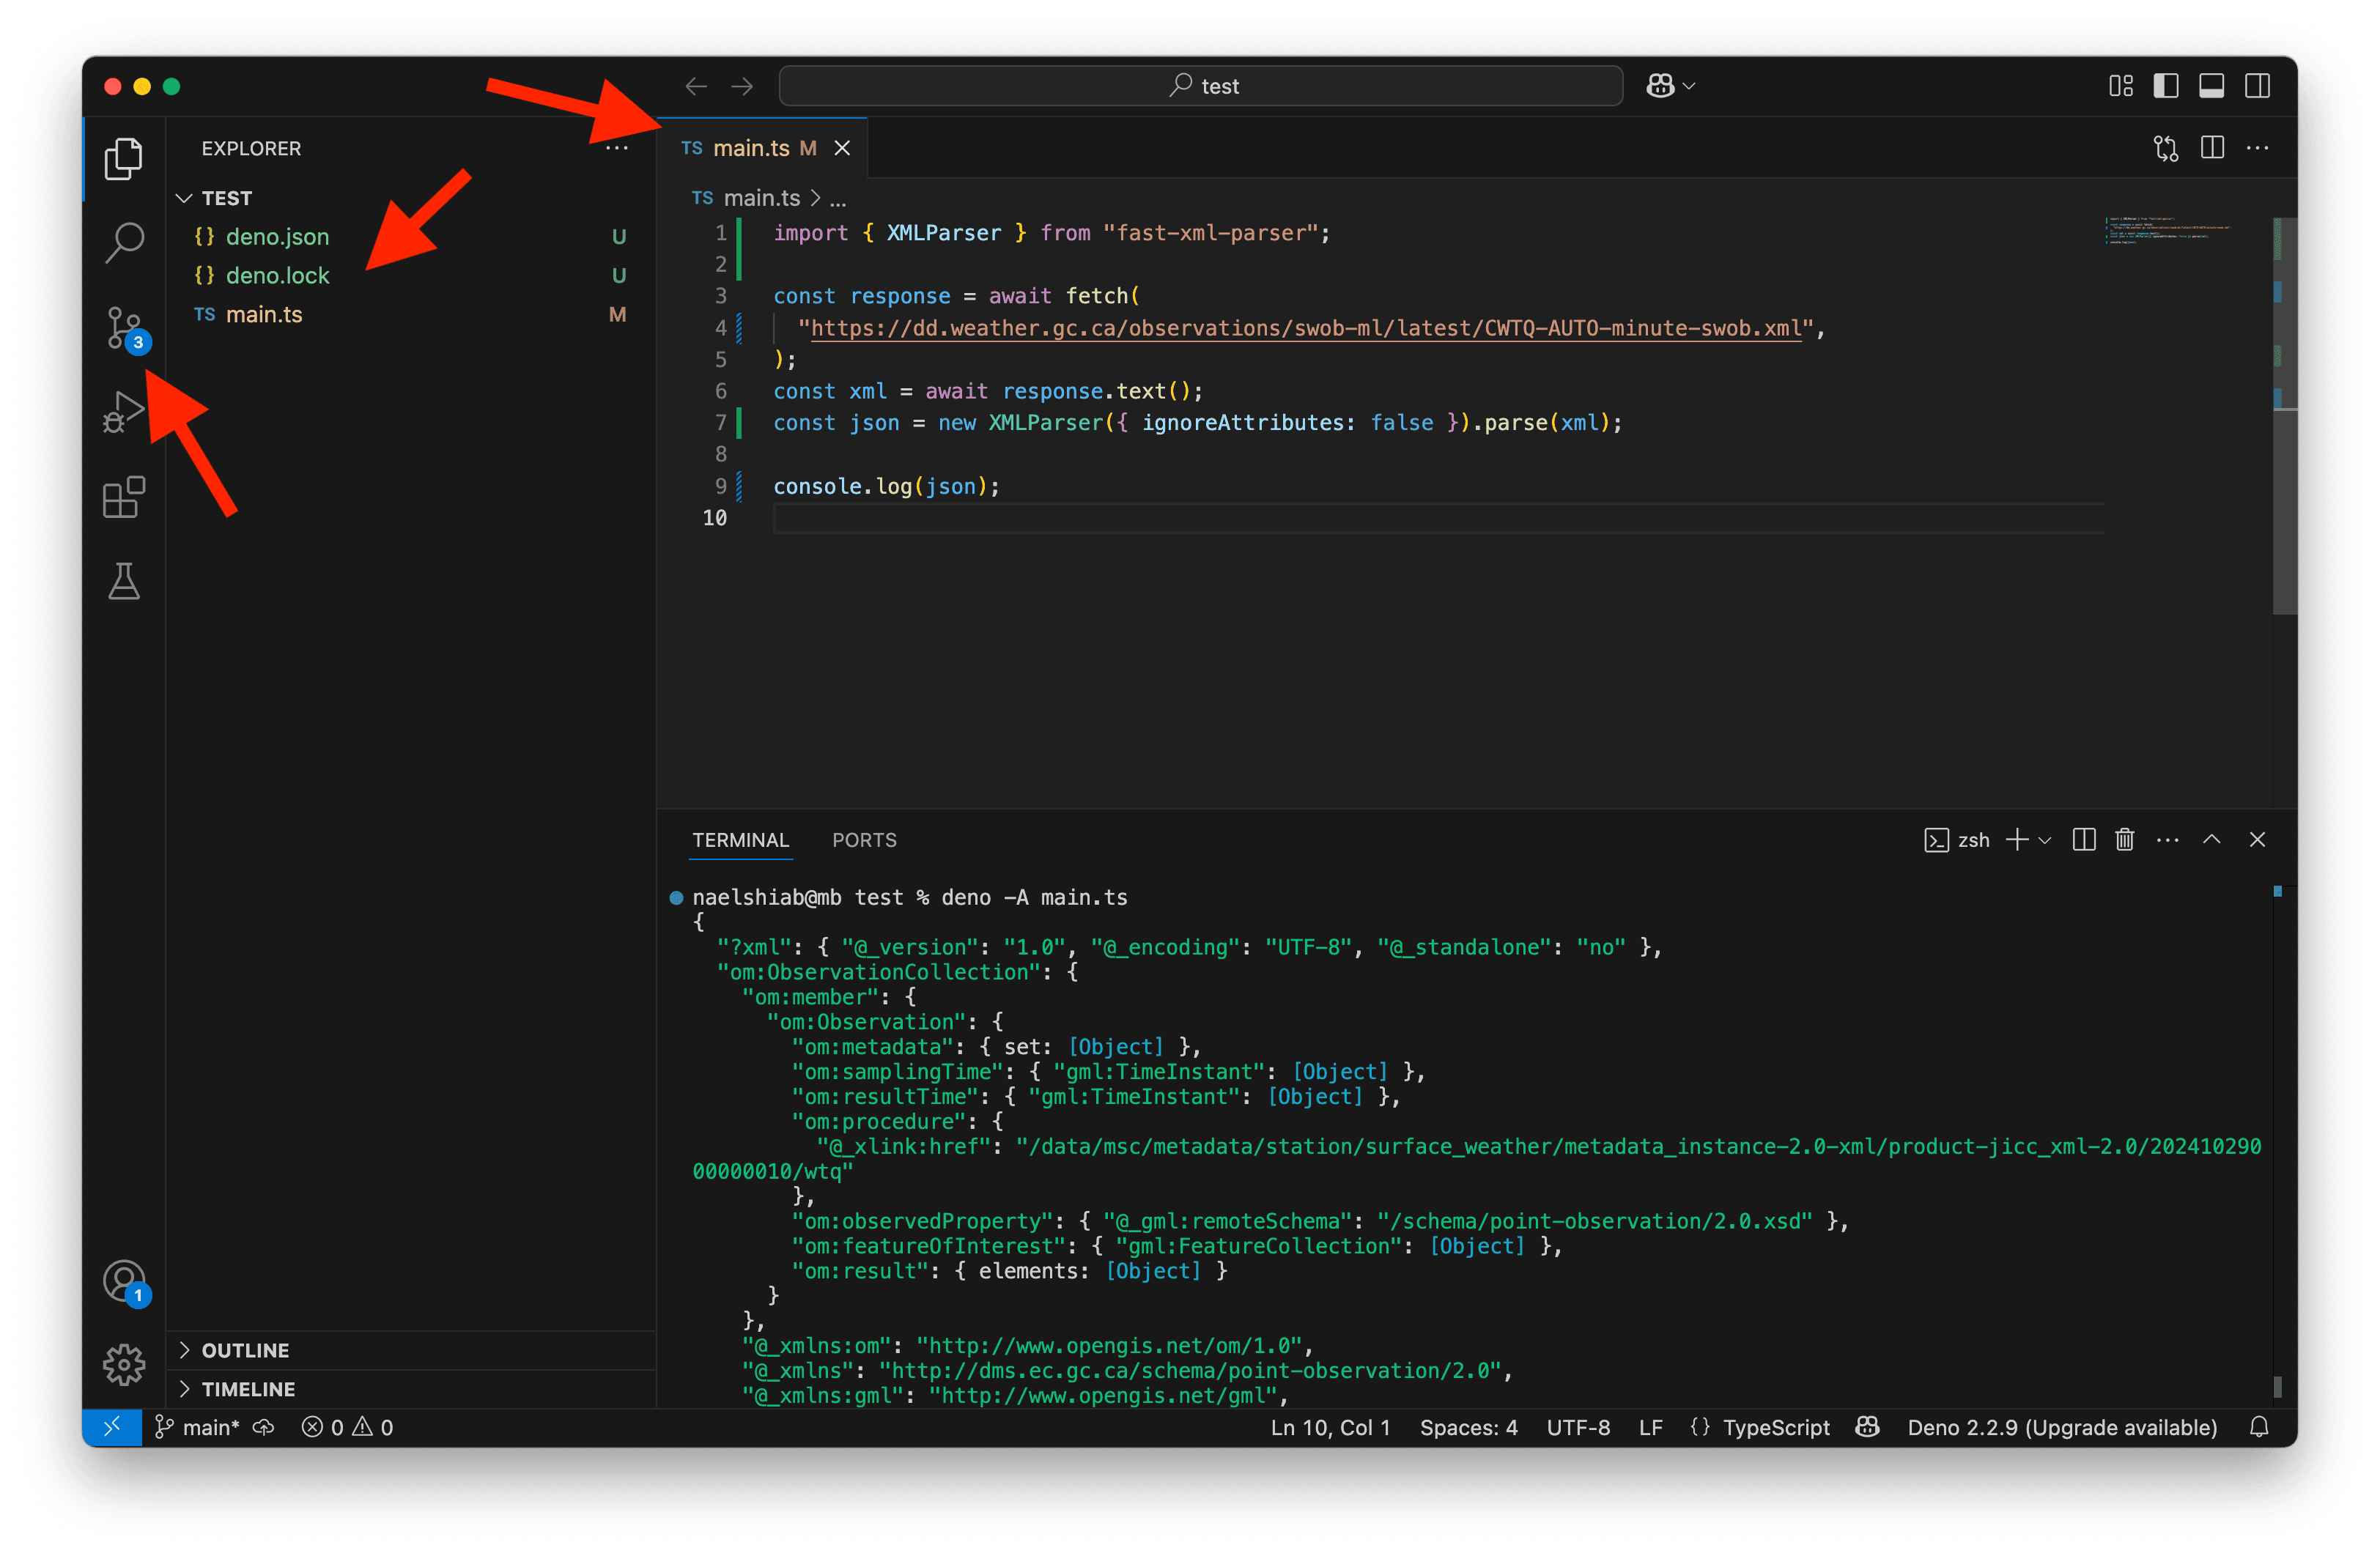Open the Extensions view

pyautogui.click(x=124, y=497)
